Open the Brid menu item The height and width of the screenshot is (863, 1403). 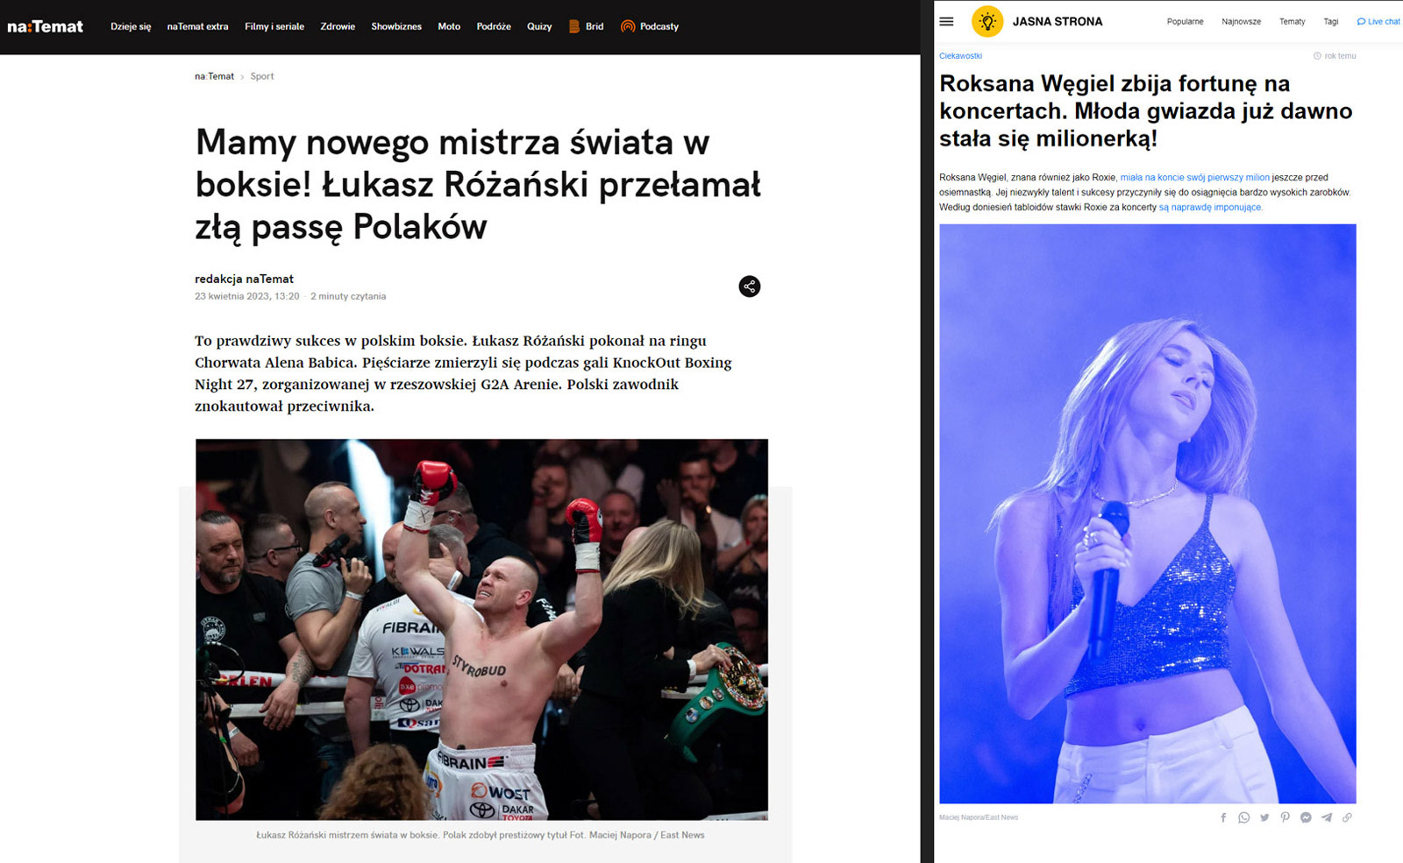click(587, 26)
